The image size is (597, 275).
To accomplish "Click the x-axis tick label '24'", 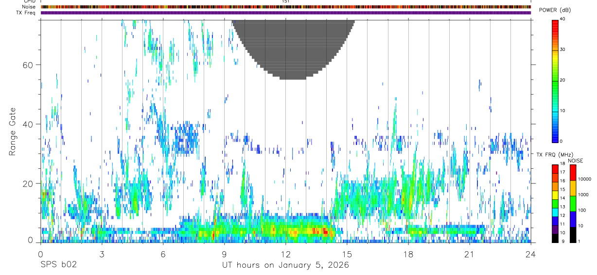I will pos(531,254).
